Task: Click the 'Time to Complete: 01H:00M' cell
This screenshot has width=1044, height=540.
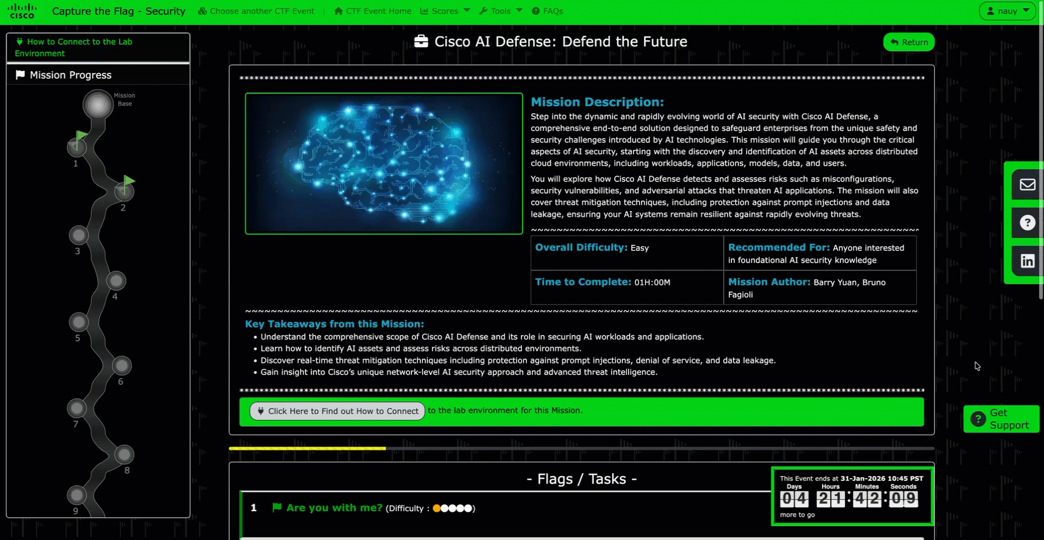Action: pos(627,287)
